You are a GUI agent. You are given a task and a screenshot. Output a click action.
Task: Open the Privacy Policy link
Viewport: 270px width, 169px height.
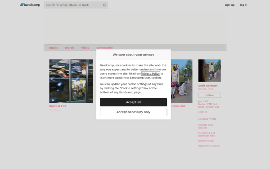tap(151, 73)
